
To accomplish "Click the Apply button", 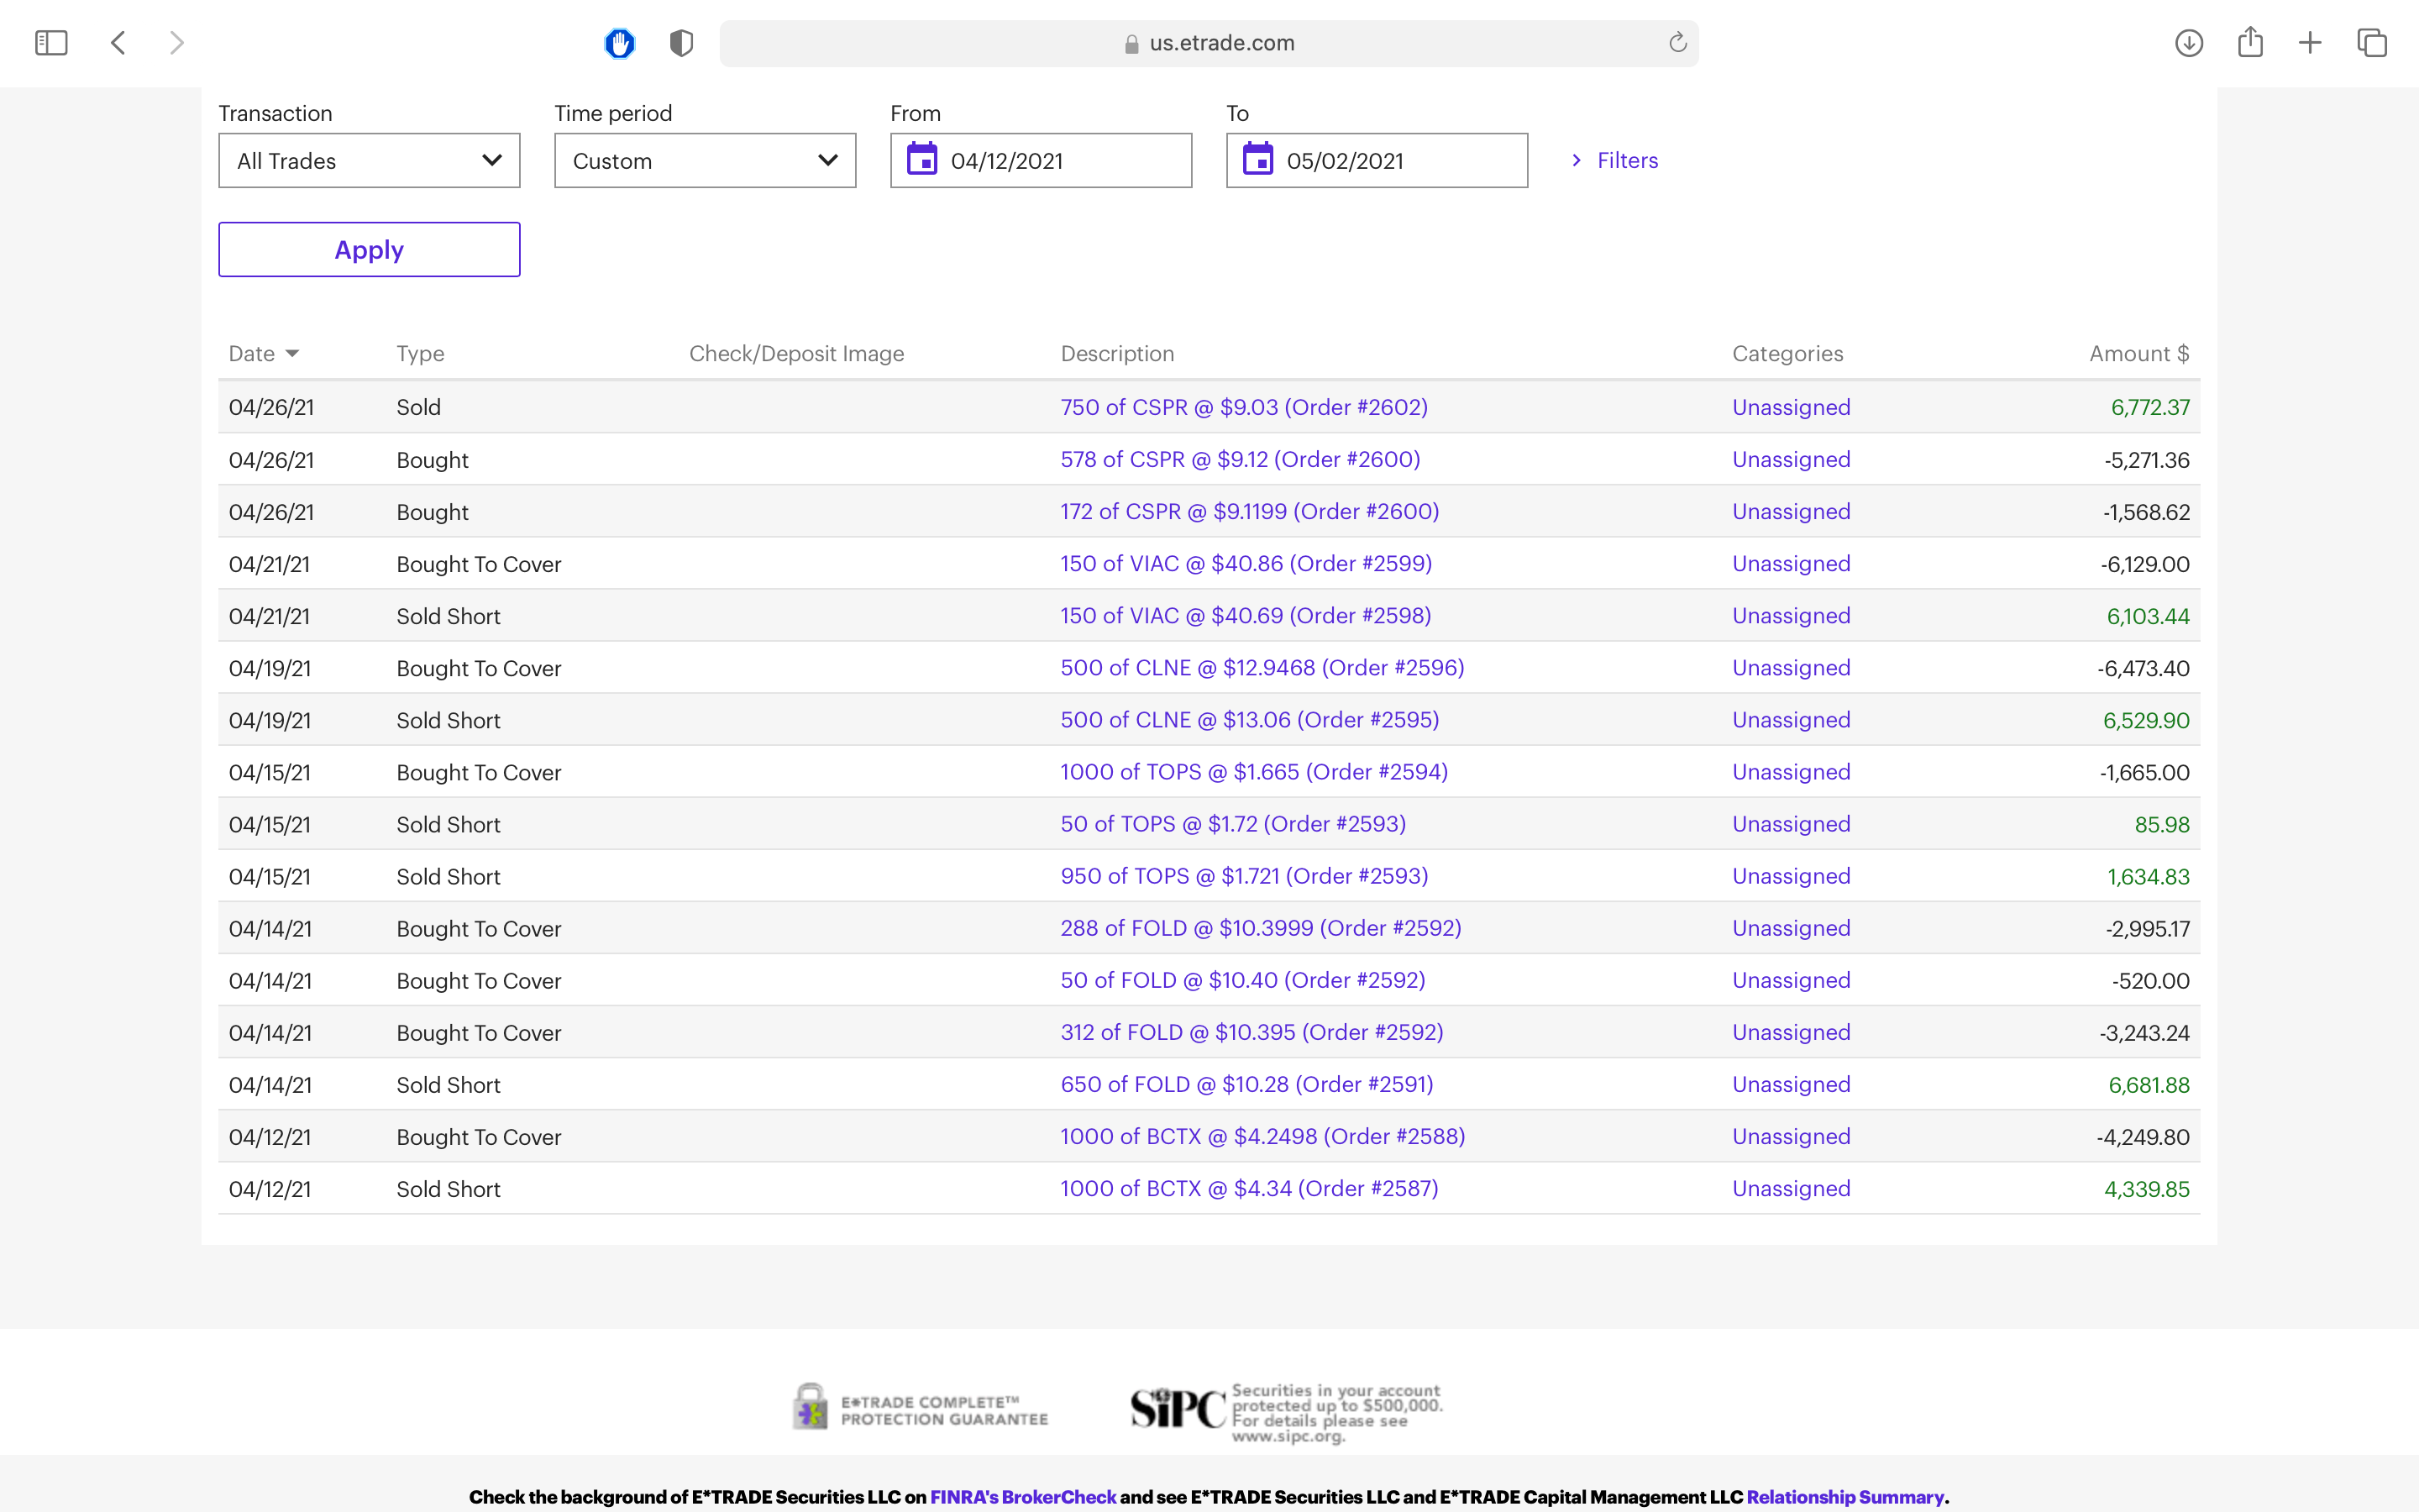I will (x=369, y=250).
